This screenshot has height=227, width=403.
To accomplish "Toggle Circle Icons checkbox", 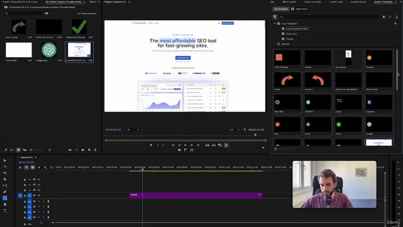I will pyautogui.click(x=283, y=33).
